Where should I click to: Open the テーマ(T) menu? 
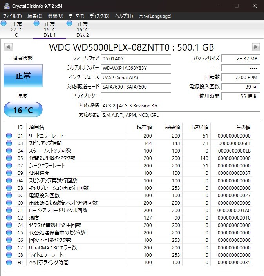(x=76, y=16)
